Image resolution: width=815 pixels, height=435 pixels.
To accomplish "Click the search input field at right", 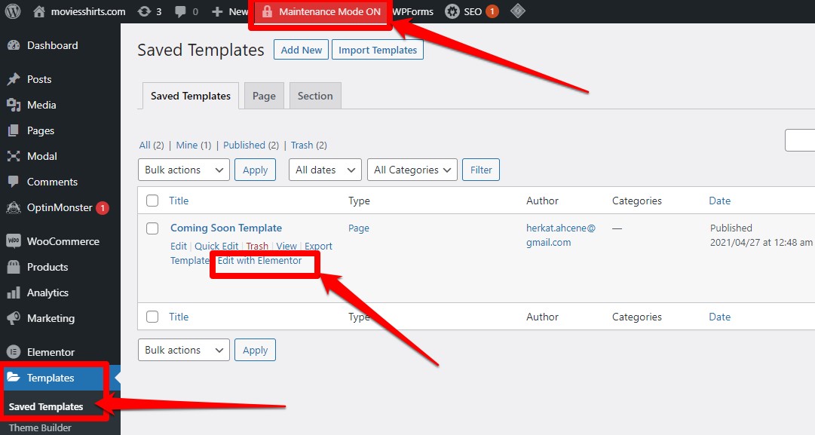I will pos(800,140).
